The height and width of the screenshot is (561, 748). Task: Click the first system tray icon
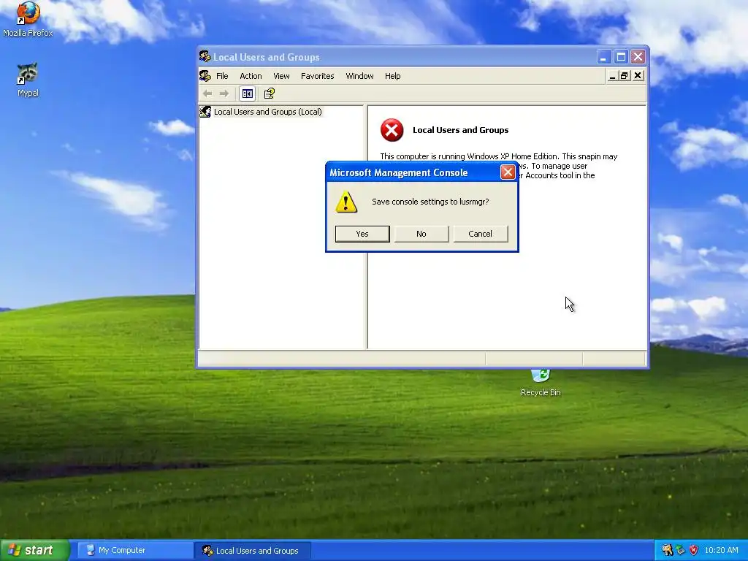tap(667, 551)
